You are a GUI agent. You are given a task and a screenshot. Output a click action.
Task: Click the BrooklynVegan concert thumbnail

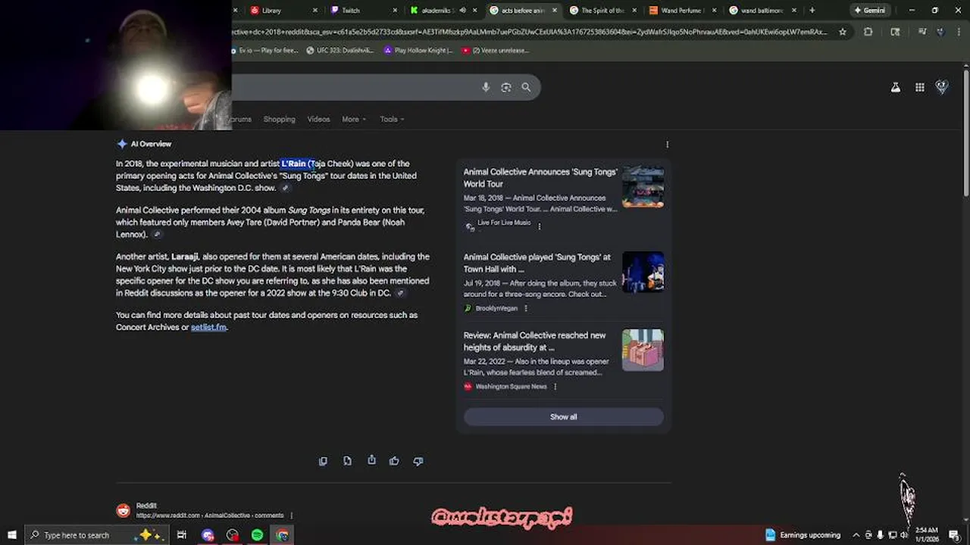click(643, 272)
